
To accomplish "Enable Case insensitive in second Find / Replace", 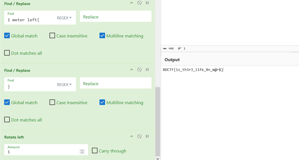I will pos(52,102).
